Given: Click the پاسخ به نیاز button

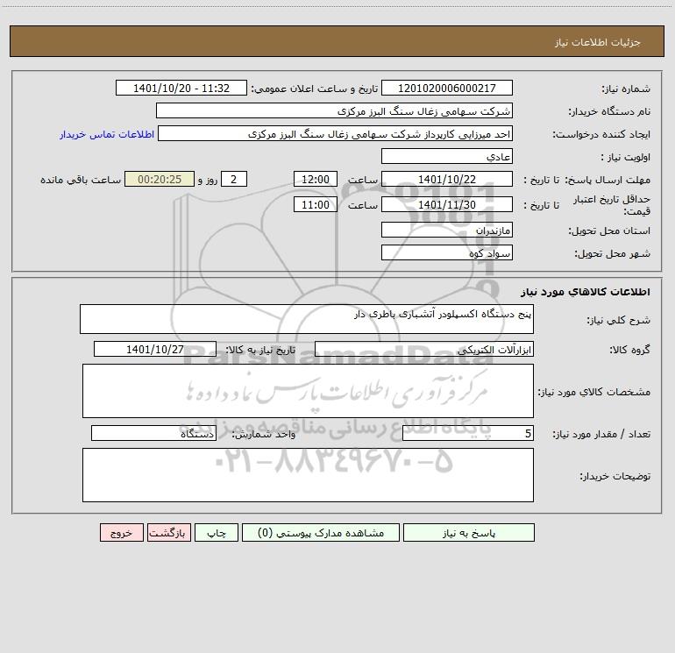Looking at the screenshot, I should (x=469, y=533).
